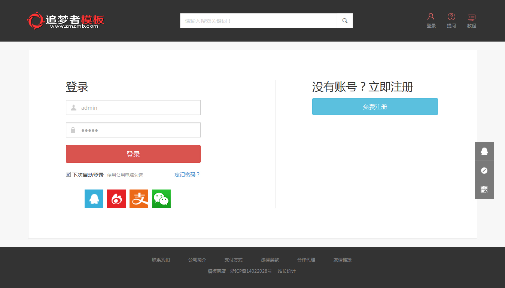Open the QQ contact sidebar button
Screen dimensions: 505x288
coord(484,151)
